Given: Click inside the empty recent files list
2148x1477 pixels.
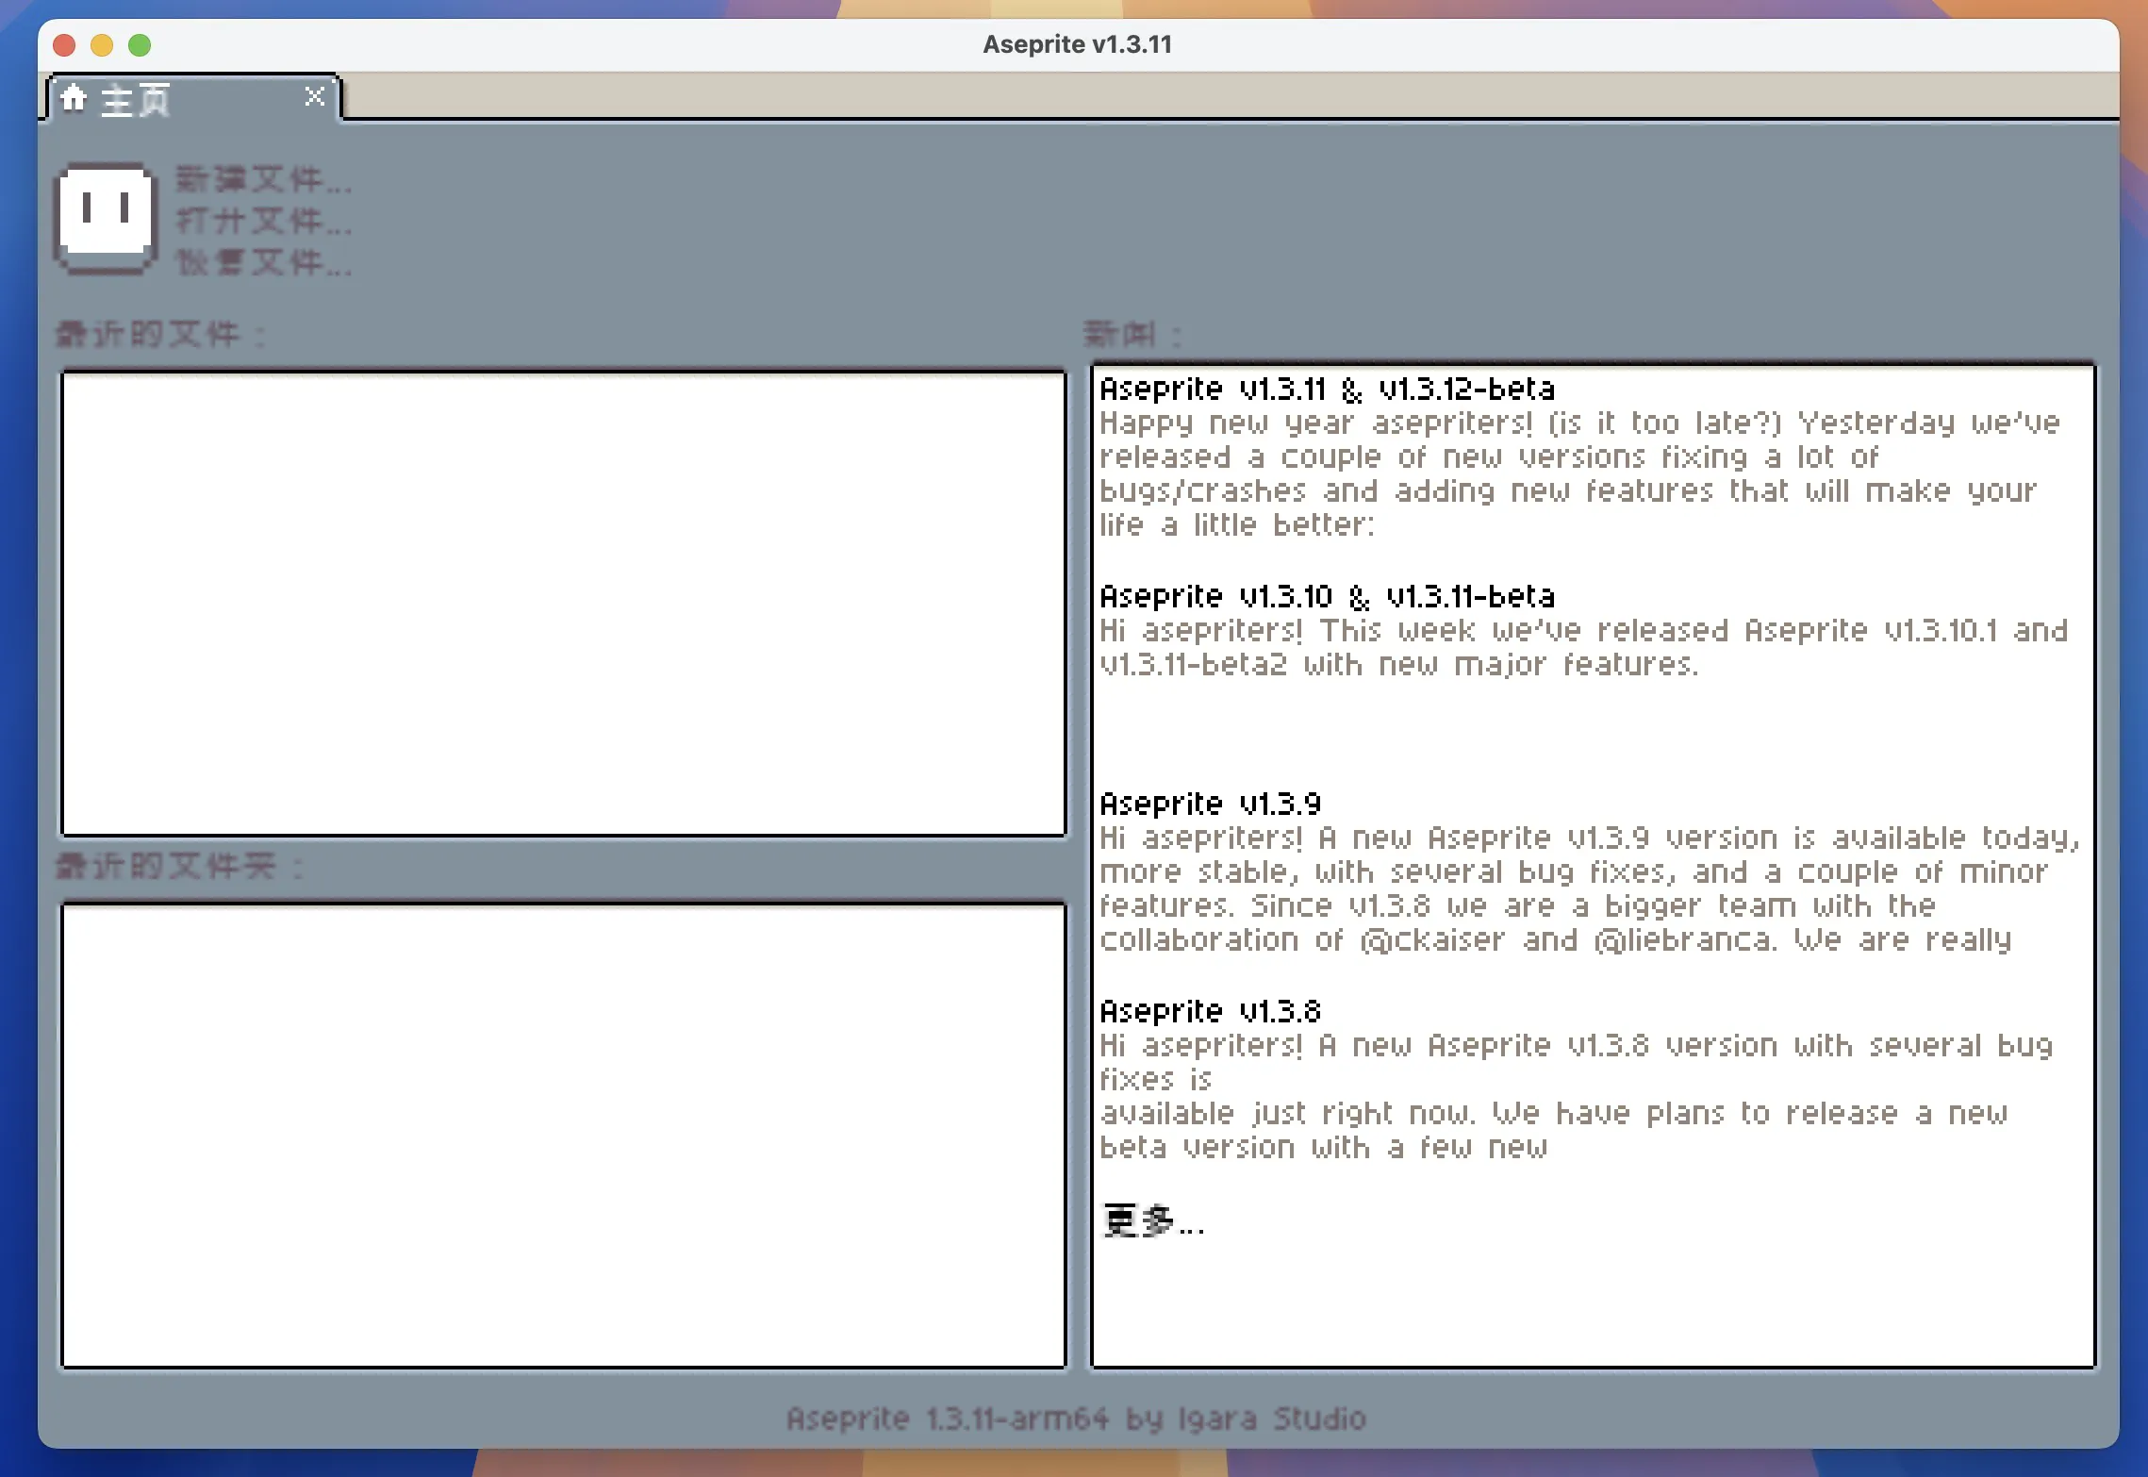Looking at the screenshot, I should 564,604.
